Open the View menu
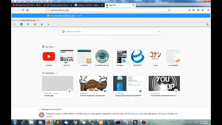 point(22,1)
